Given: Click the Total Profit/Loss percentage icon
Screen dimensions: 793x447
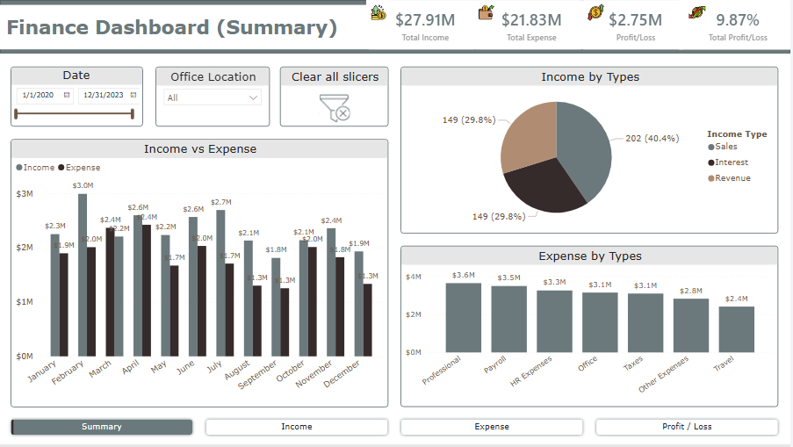Looking at the screenshot, I should click(698, 13).
